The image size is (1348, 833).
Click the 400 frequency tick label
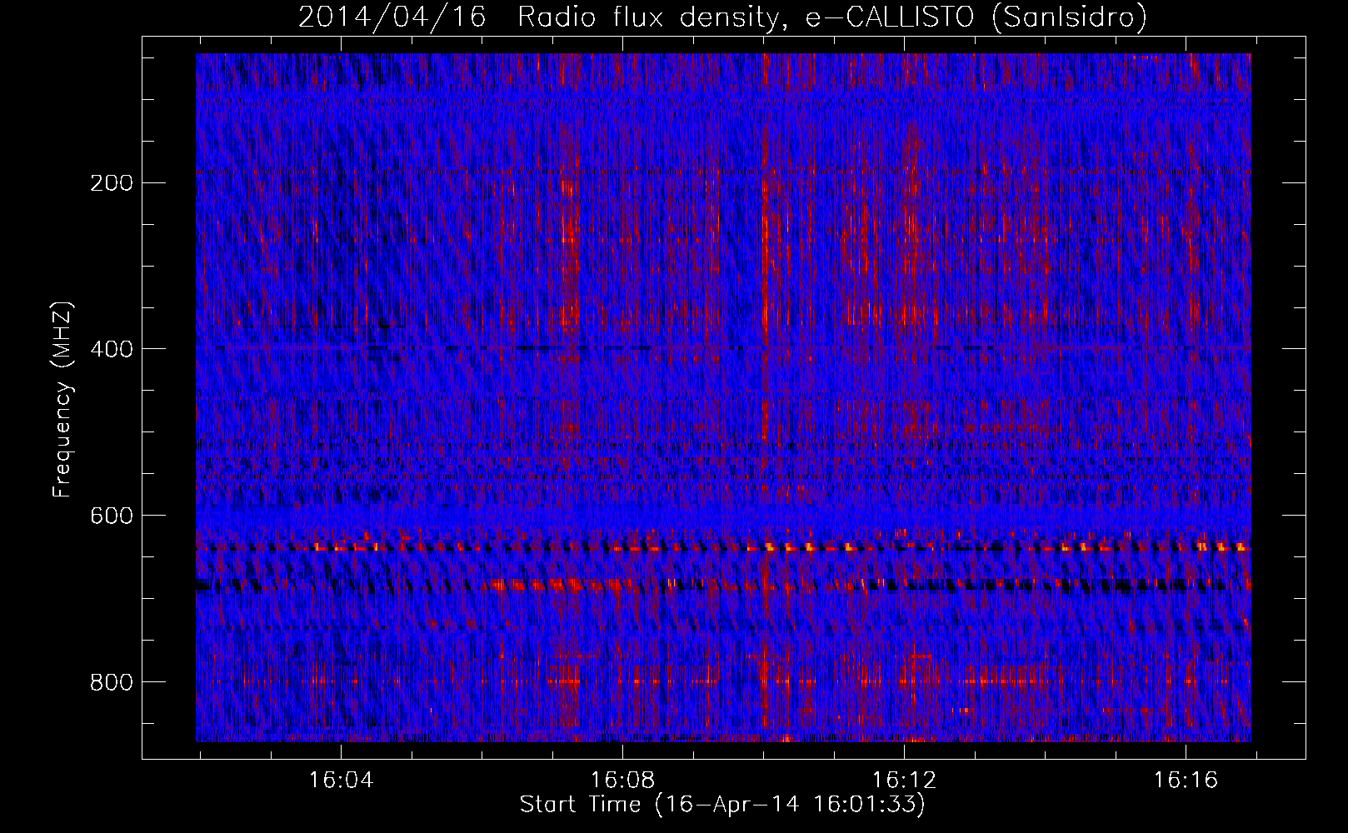click(x=112, y=349)
